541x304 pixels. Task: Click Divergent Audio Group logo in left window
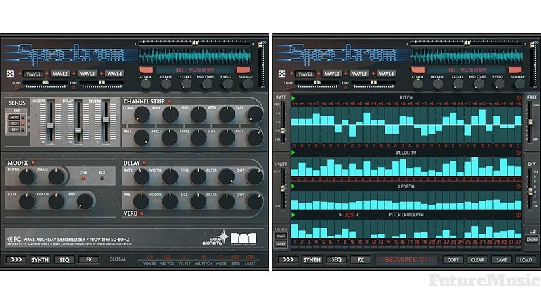tap(243, 239)
